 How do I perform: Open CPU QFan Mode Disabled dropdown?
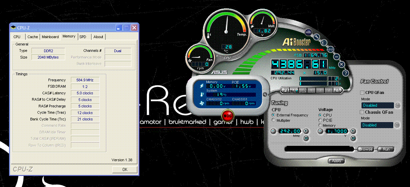coord(377,105)
